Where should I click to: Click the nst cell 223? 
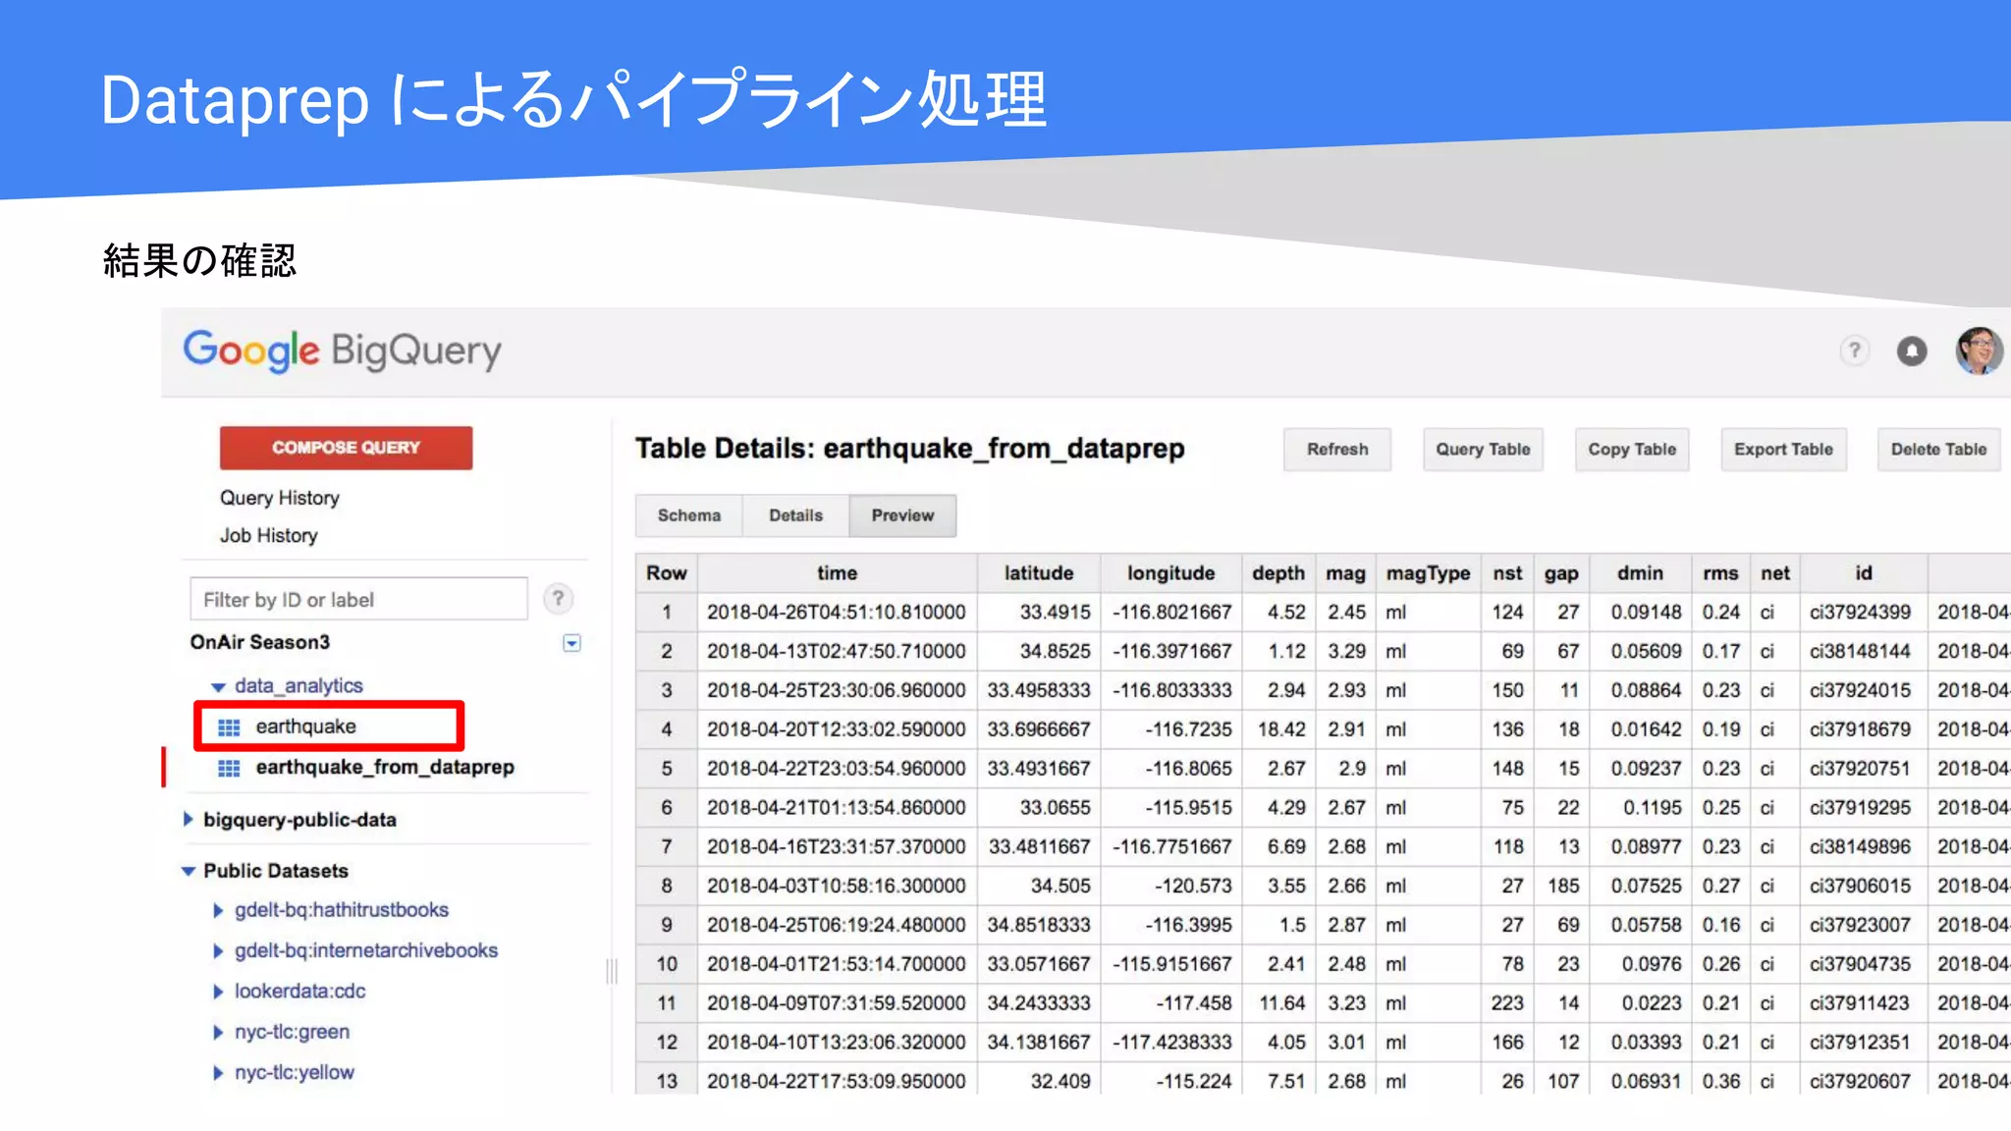pyautogui.click(x=1507, y=1003)
